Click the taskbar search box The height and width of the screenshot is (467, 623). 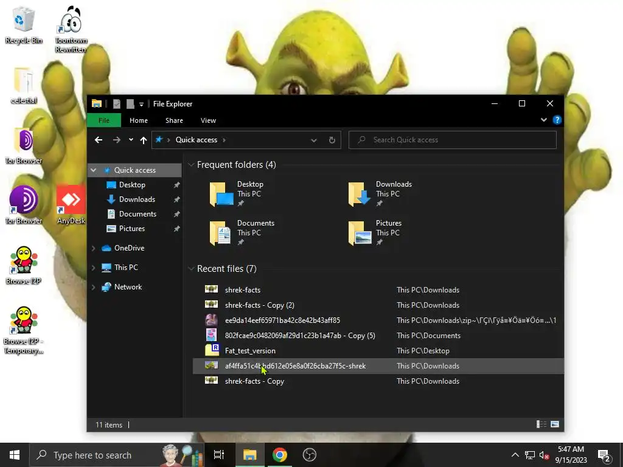[x=117, y=455]
